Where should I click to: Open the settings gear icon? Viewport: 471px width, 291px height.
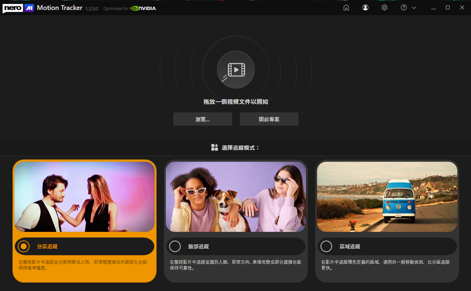click(385, 8)
